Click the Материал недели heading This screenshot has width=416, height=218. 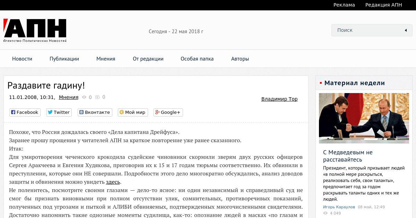[x=355, y=83]
